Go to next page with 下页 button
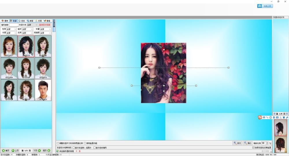 pos(37,151)
